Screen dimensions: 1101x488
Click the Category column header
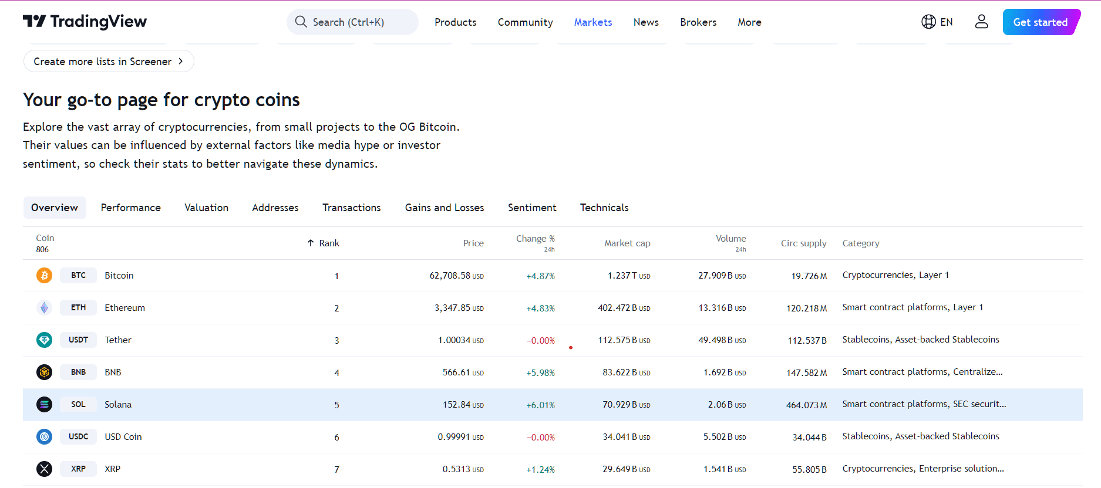coord(861,243)
